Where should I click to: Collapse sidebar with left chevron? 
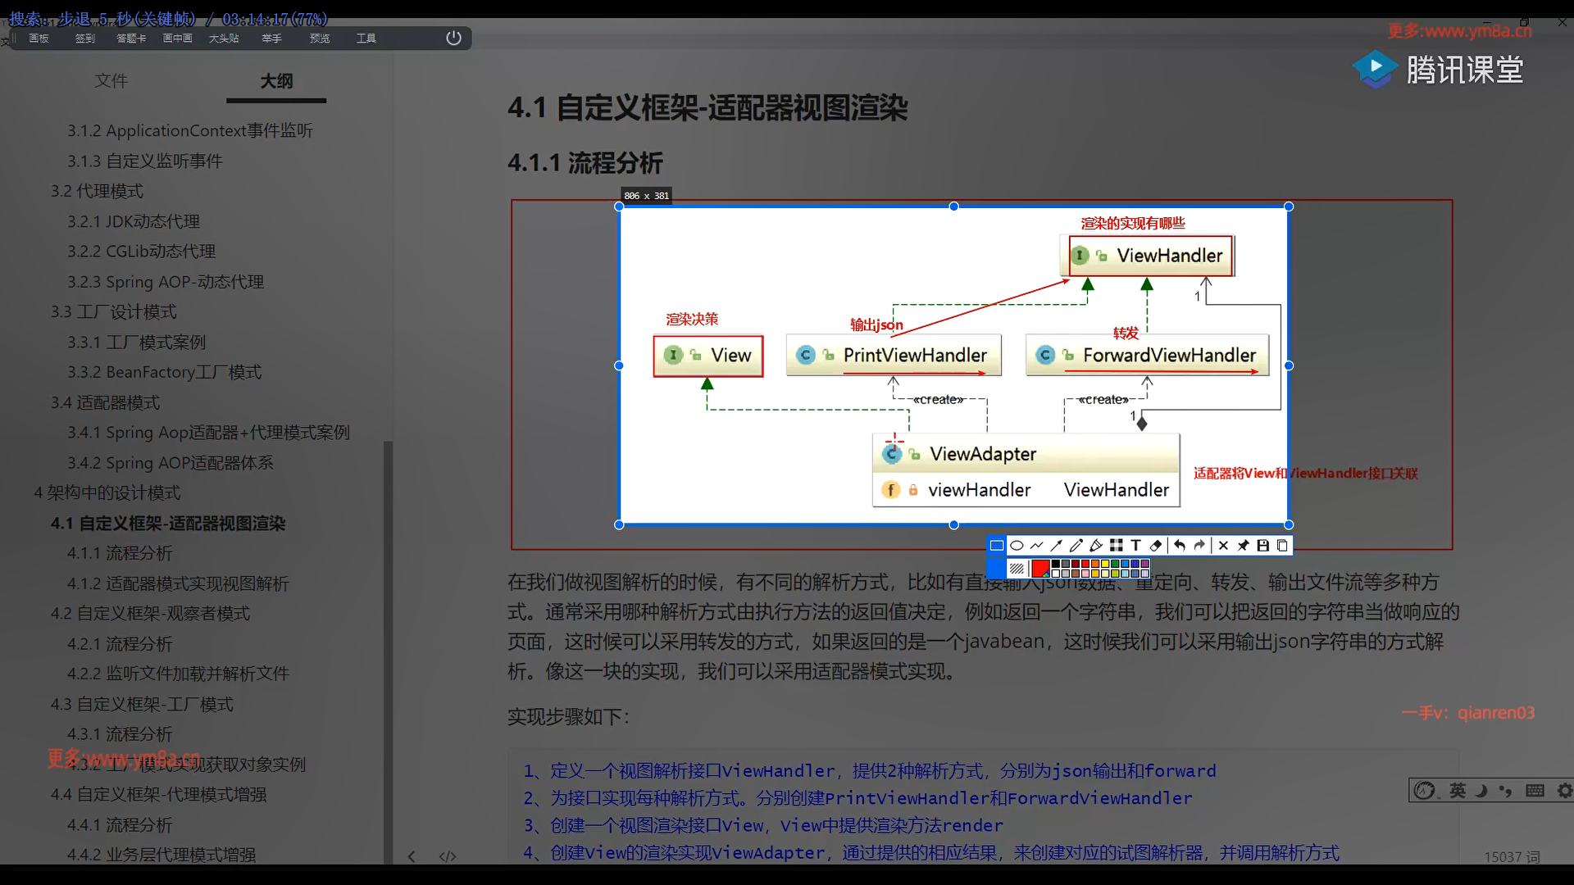coord(412,856)
